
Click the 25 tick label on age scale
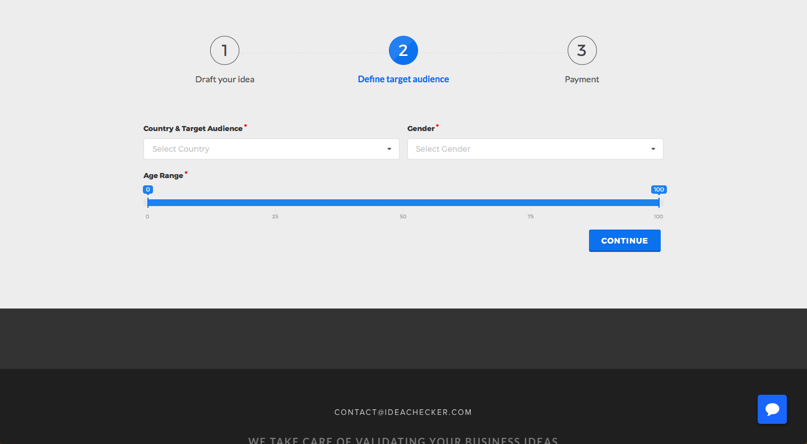coord(275,217)
